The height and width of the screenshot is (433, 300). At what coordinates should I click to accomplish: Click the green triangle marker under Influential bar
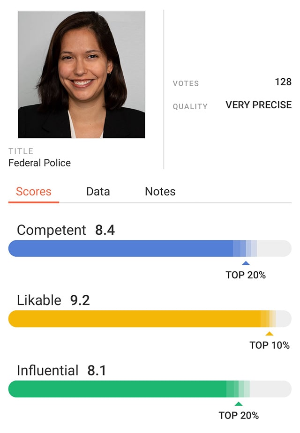click(239, 404)
